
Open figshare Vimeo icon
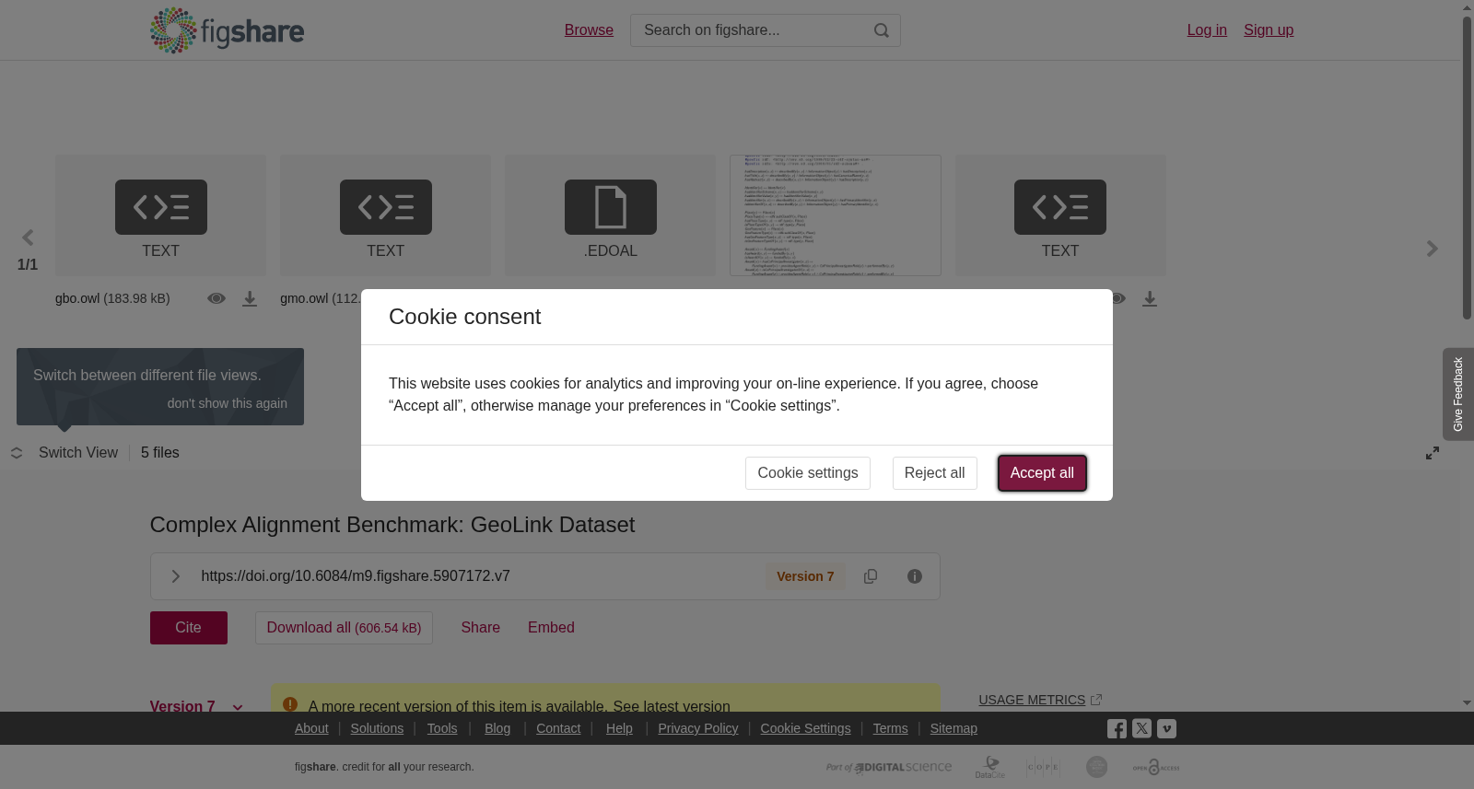pos(1166,728)
